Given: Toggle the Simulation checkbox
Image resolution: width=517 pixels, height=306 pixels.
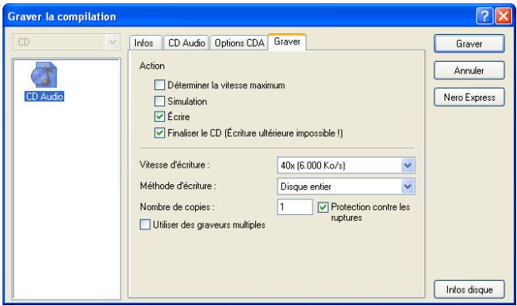Looking at the screenshot, I should [x=159, y=101].
